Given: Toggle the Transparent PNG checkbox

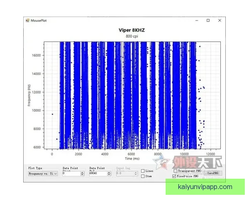Looking at the screenshot, I should [x=175, y=171].
